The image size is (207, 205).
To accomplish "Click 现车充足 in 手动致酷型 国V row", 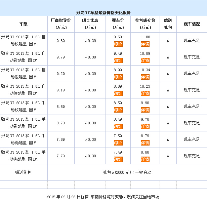I will (192, 107).
